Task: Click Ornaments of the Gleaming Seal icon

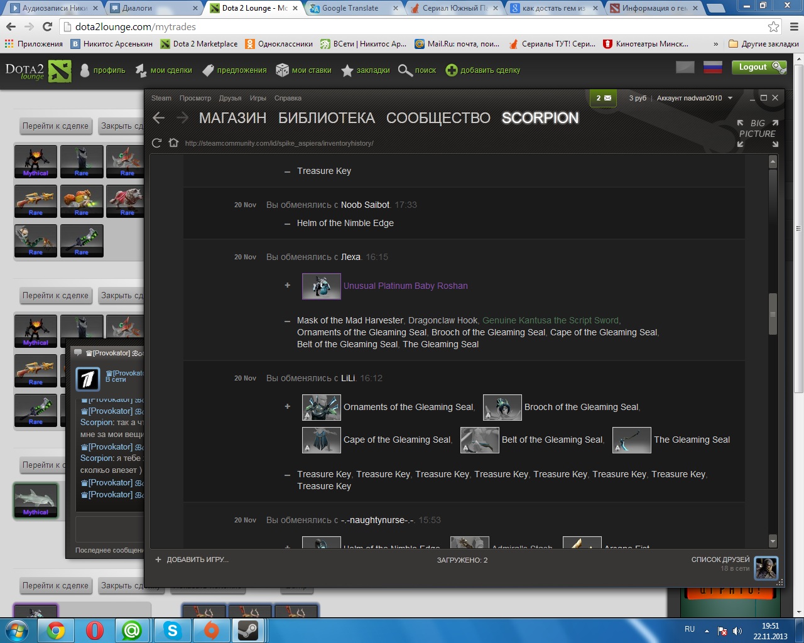Action: (x=322, y=408)
